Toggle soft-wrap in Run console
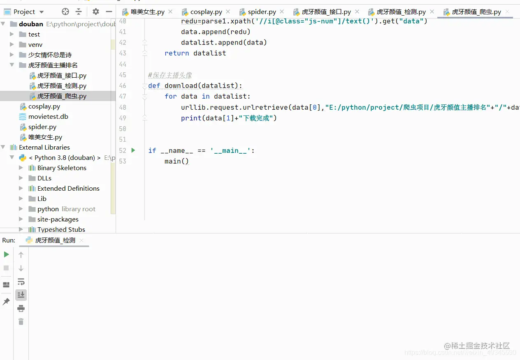 tap(21, 282)
